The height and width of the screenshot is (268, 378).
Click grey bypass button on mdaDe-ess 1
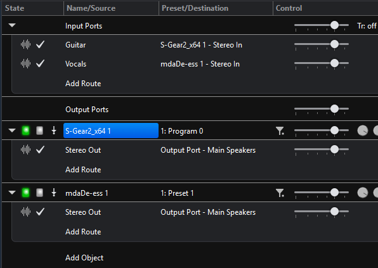pos(39,193)
